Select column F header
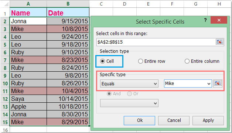 tap(172, 4)
